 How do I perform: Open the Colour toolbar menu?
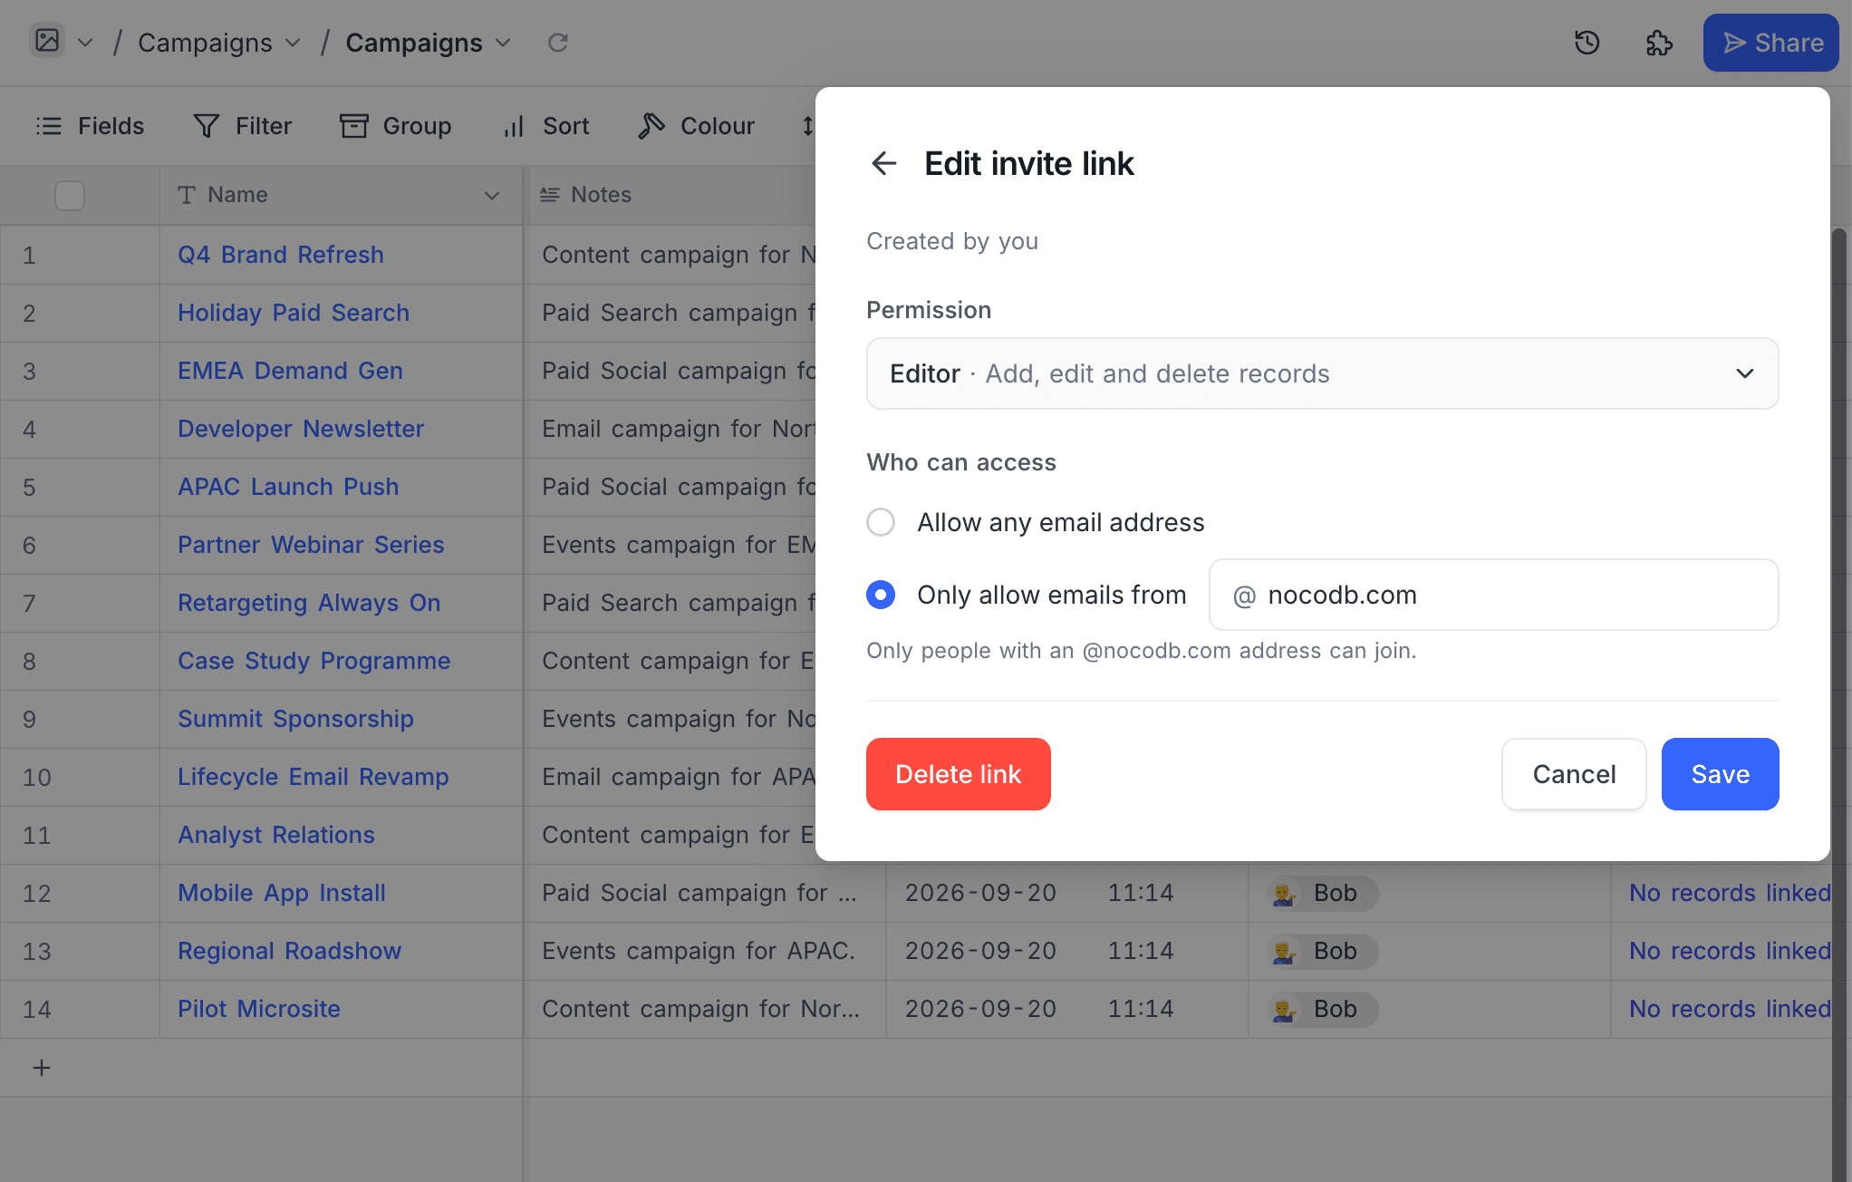[696, 126]
